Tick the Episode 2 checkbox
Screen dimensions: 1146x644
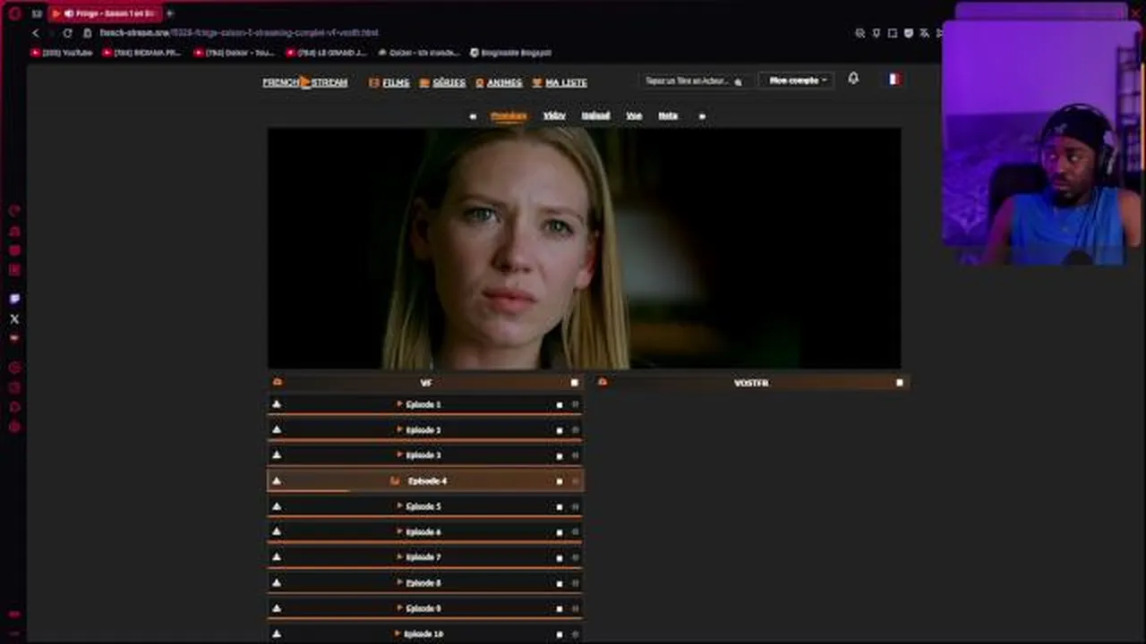coord(560,430)
